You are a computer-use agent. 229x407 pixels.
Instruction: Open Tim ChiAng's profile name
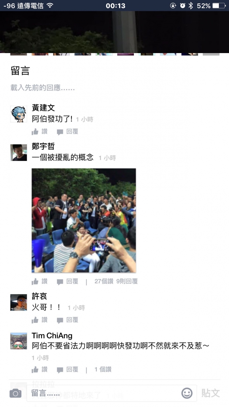coord(52,335)
